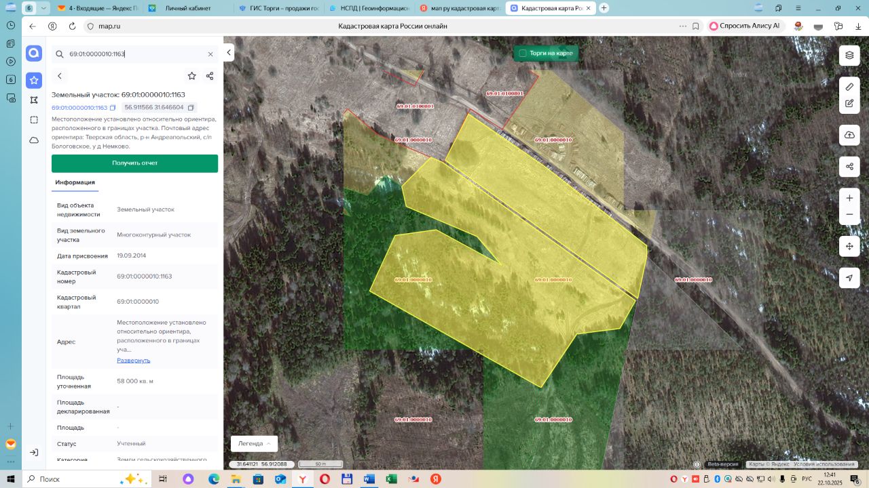869x488 pixels.
Task: Zoom in the map
Action: point(849,198)
